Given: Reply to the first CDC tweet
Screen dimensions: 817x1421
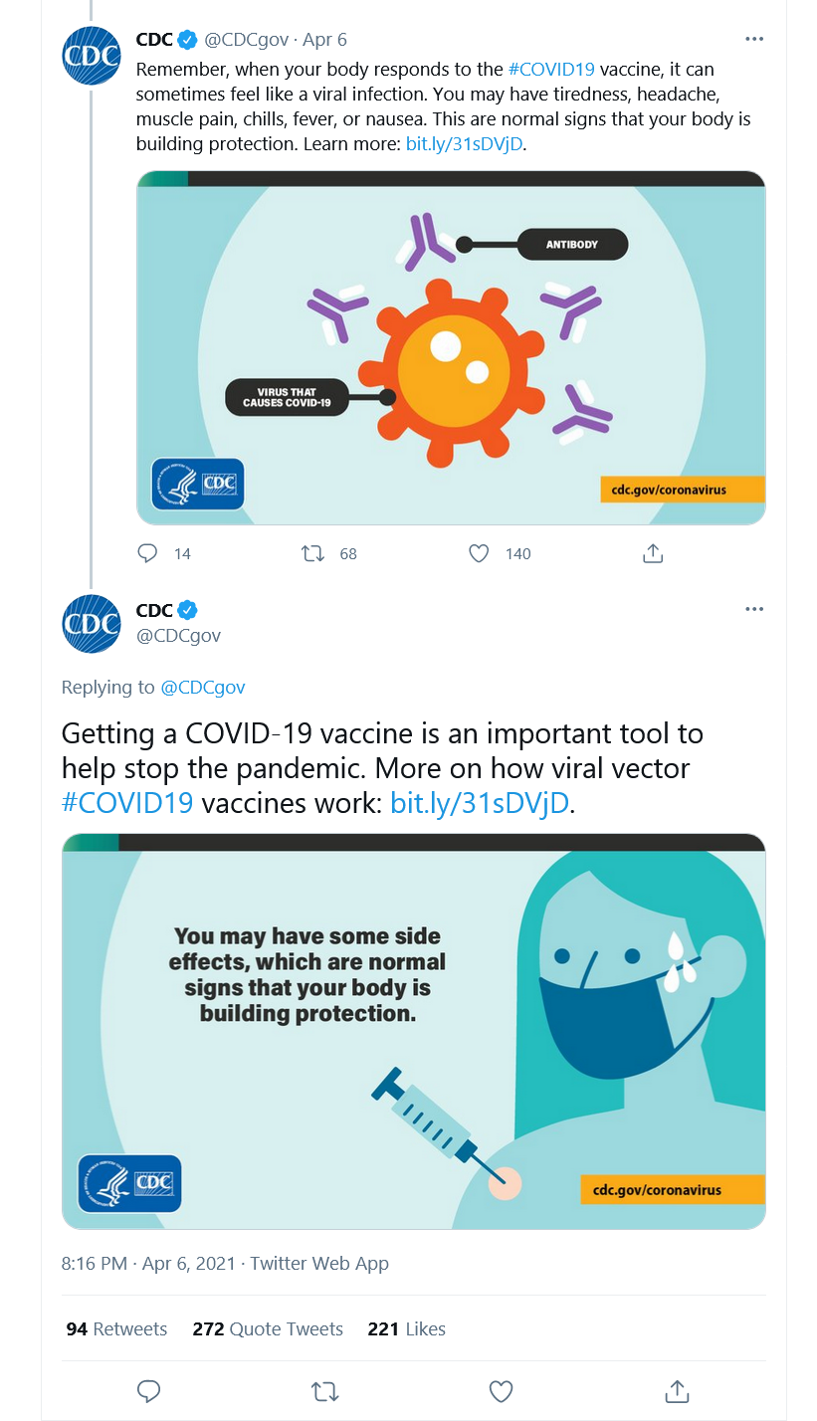Looking at the screenshot, I should point(147,553).
